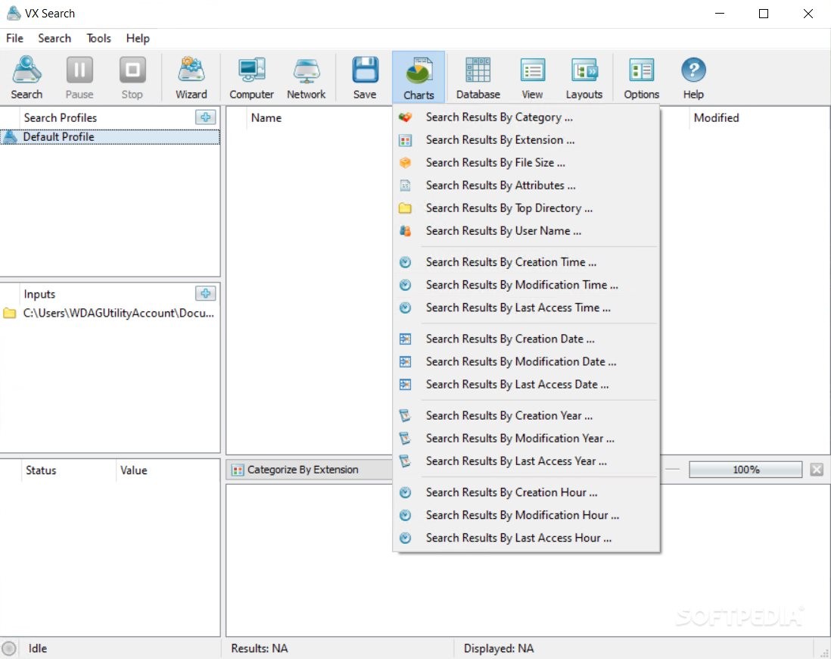This screenshot has width=831, height=659.
Task: Open the Search menu in menu bar
Action: click(x=54, y=38)
